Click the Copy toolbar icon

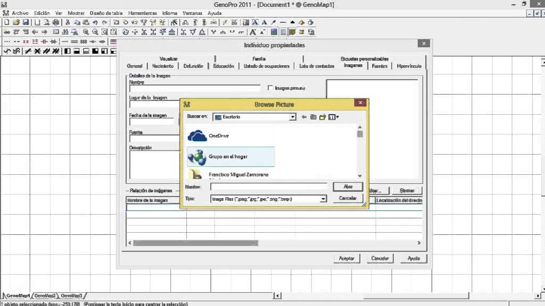77,22
